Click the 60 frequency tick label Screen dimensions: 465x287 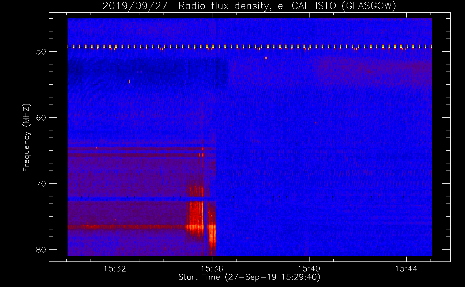click(41, 118)
